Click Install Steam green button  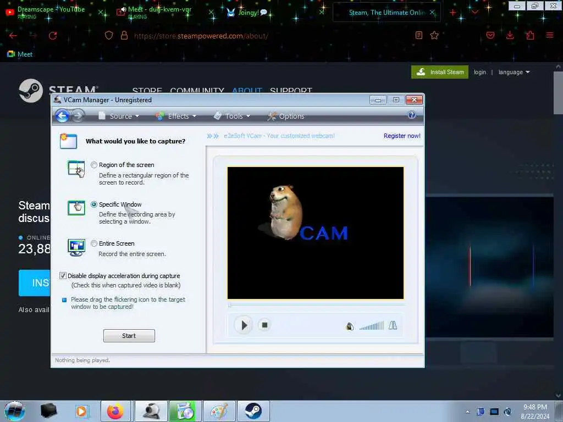[x=439, y=72]
